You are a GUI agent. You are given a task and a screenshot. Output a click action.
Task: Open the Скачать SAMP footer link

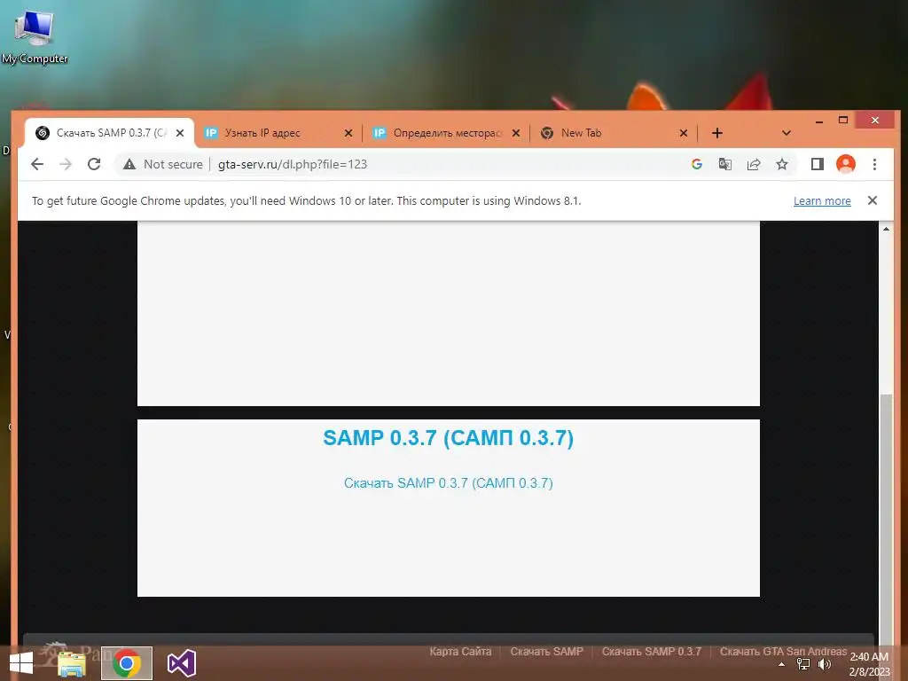(x=546, y=652)
